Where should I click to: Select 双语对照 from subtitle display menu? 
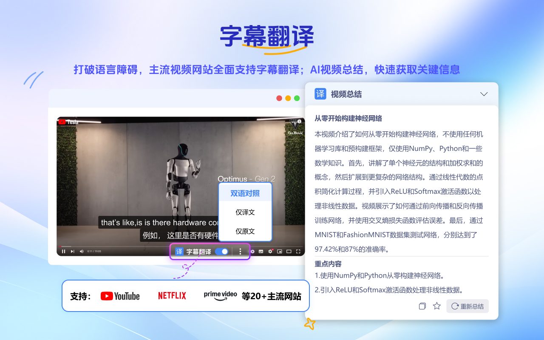pos(245,193)
